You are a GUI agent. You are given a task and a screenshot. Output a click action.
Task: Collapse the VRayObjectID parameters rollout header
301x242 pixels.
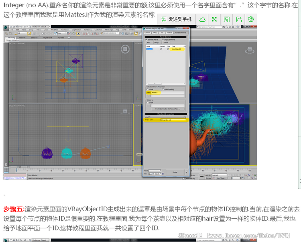click(166, 114)
